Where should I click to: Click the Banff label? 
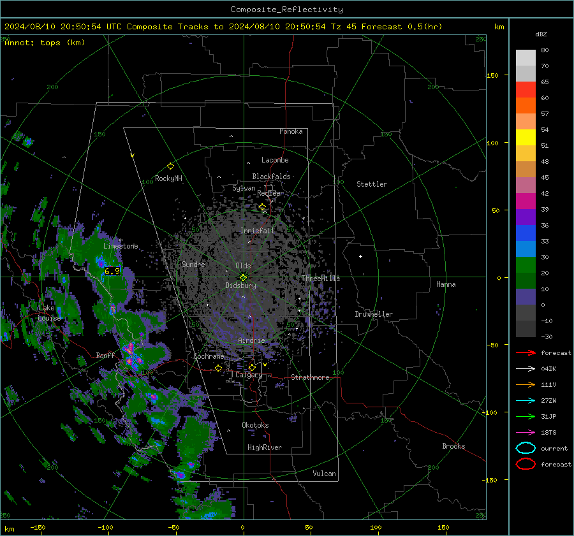105,355
